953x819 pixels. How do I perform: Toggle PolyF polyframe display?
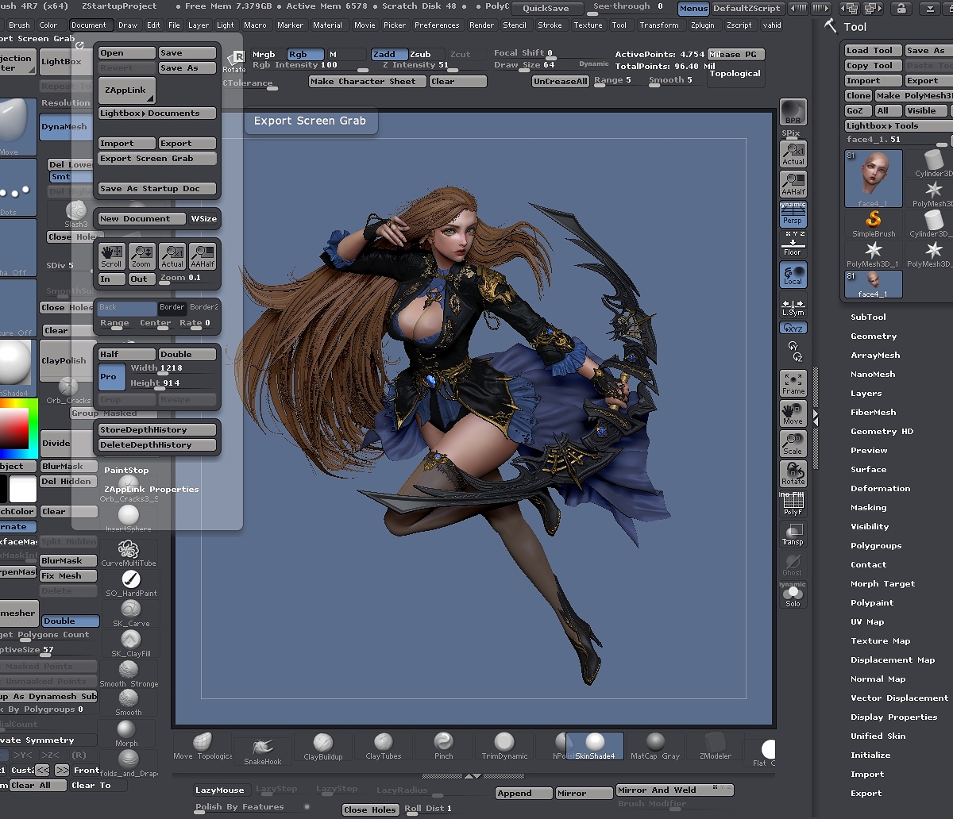[793, 505]
